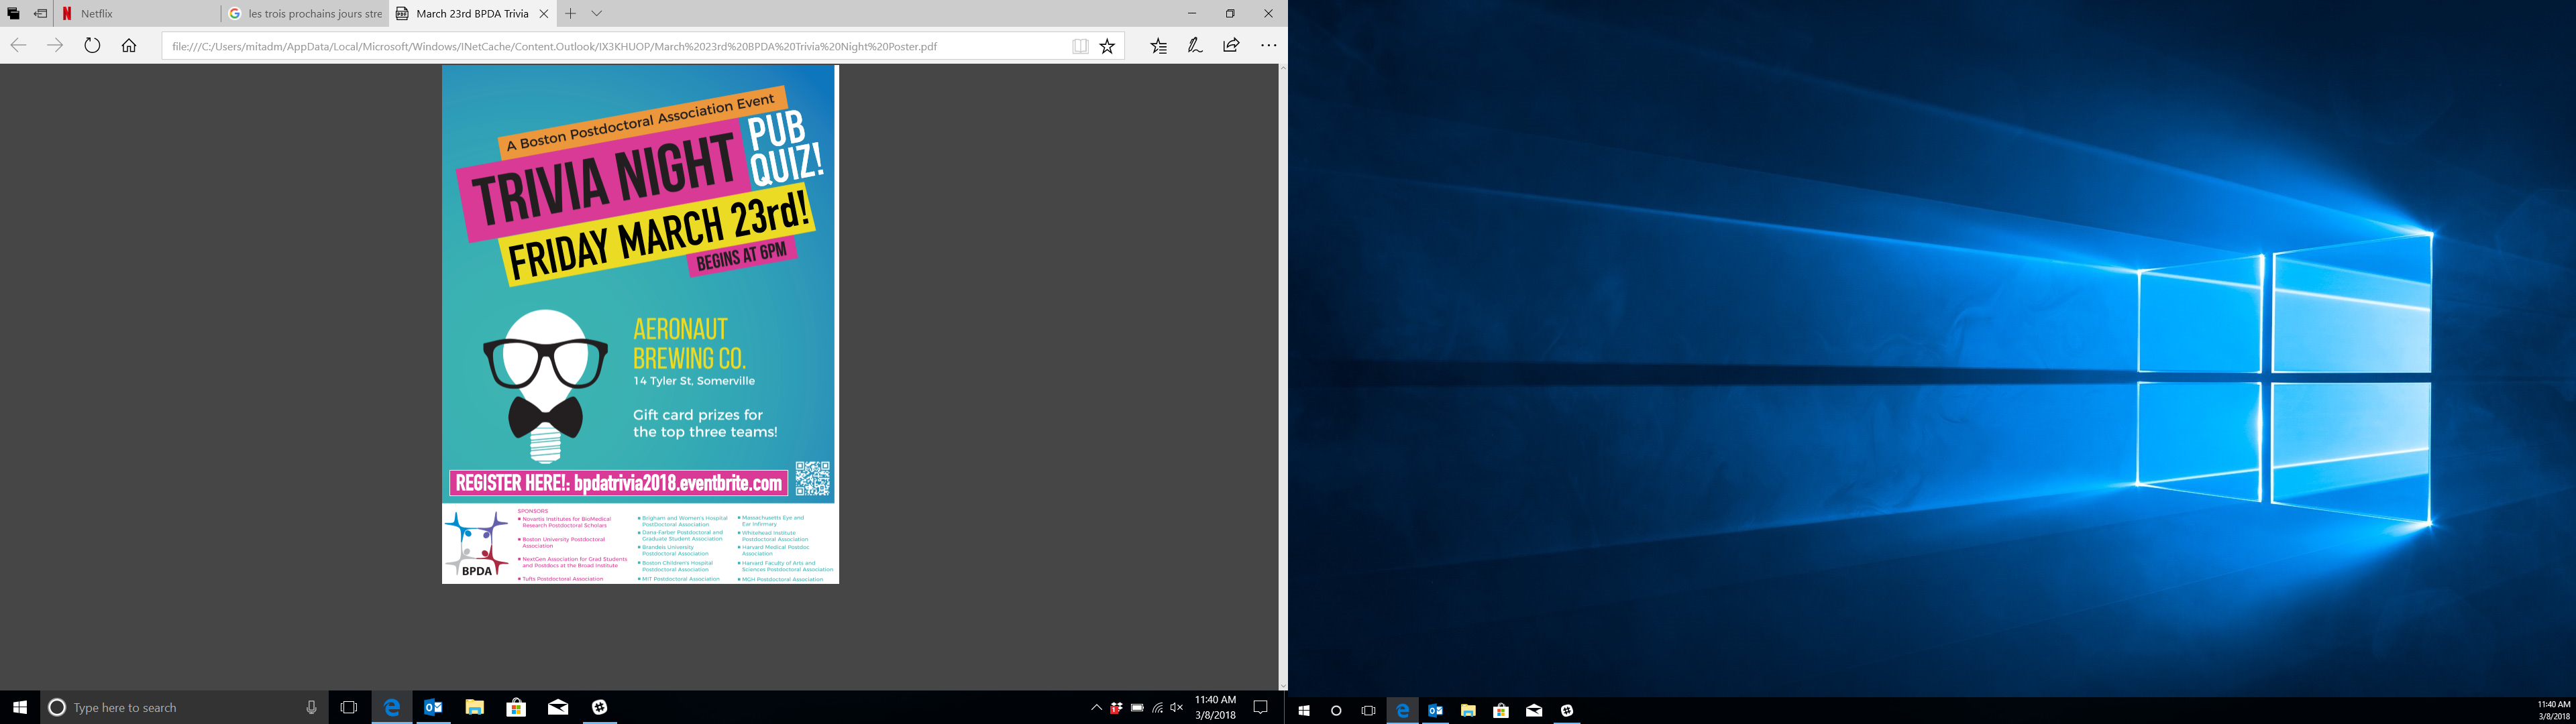Add notes with the pen icon
Screen dimensions: 2576x724
pyautogui.click(x=1195, y=45)
